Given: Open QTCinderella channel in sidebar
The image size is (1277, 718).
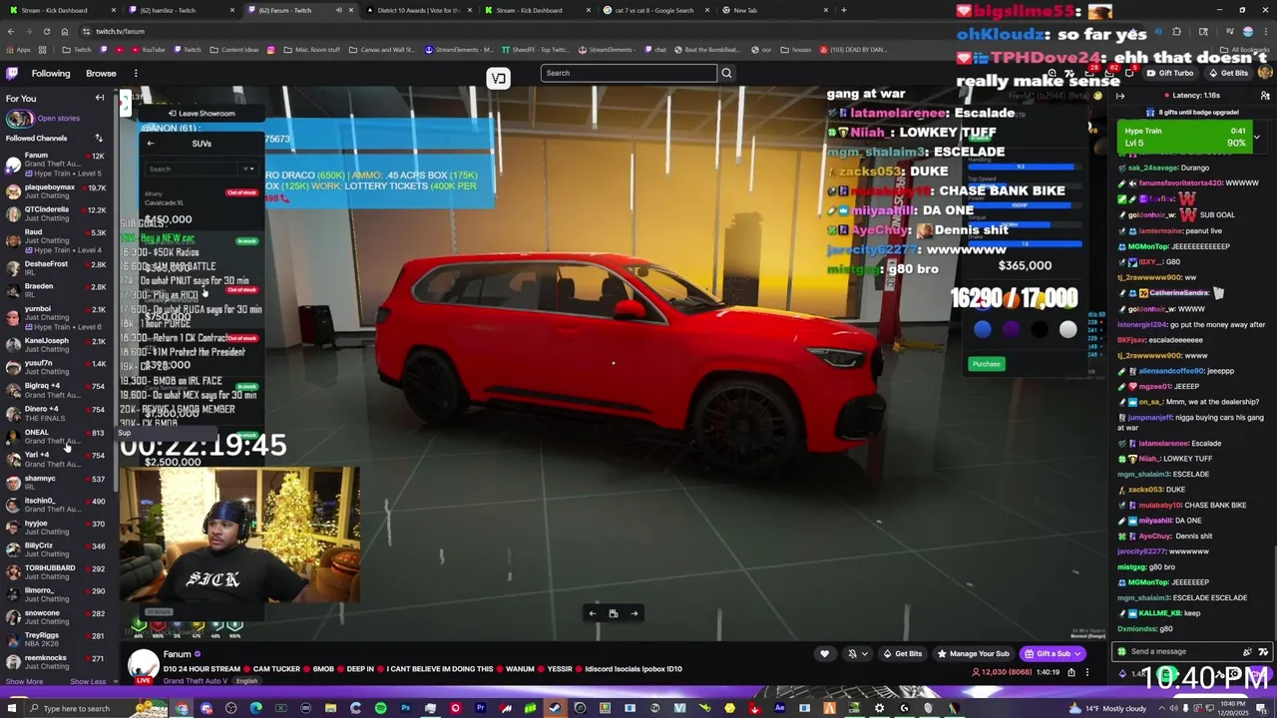Looking at the screenshot, I should tap(56, 214).
